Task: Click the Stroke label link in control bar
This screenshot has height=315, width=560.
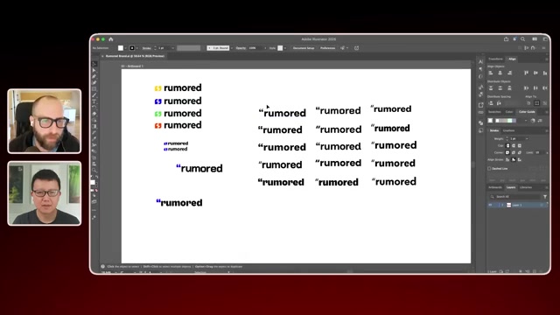Action: (146, 48)
